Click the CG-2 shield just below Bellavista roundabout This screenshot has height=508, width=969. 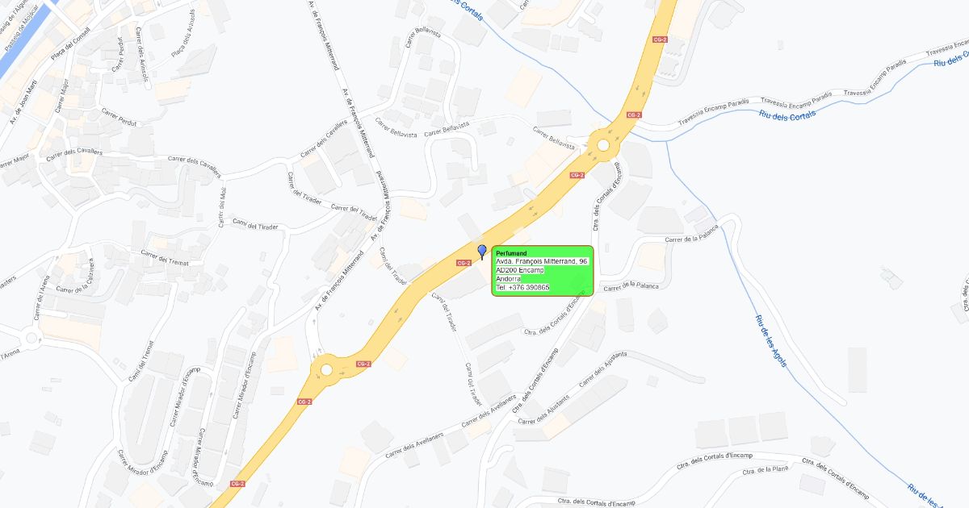577,175
